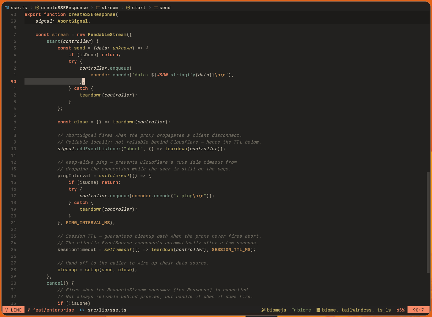432x317 pixels.
Task: Click the V-LINE mode indicator
Action: [13, 310]
